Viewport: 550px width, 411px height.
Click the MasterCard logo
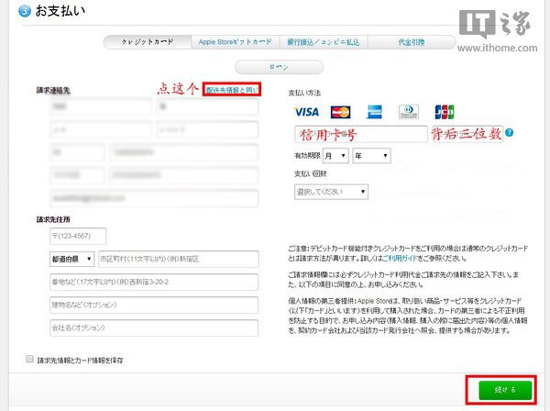340,112
